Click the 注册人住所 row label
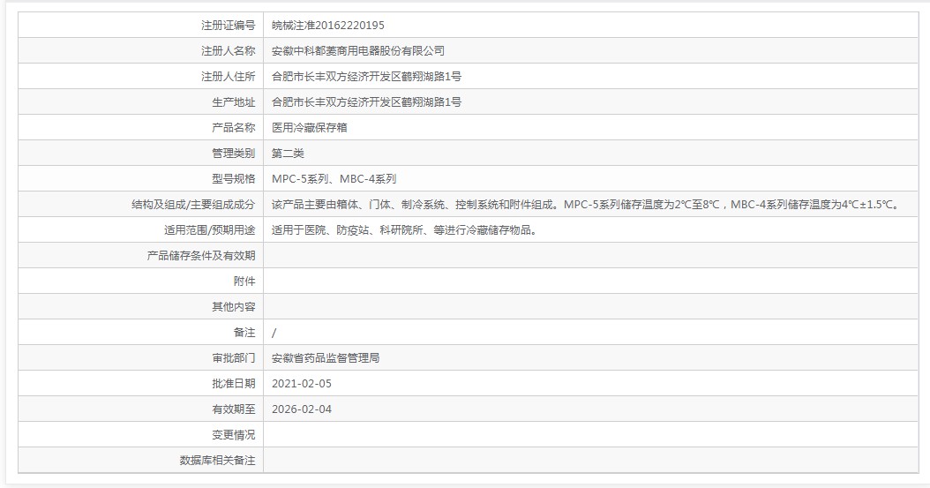Screen dimensions: 930x488 pyautogui.click(x=228, y=77)
